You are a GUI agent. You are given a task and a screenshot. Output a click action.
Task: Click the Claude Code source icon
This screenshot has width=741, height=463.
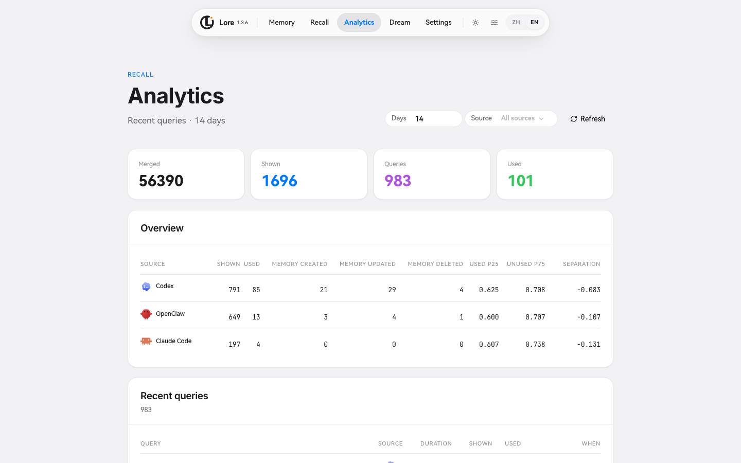click(x=146, y=341)
